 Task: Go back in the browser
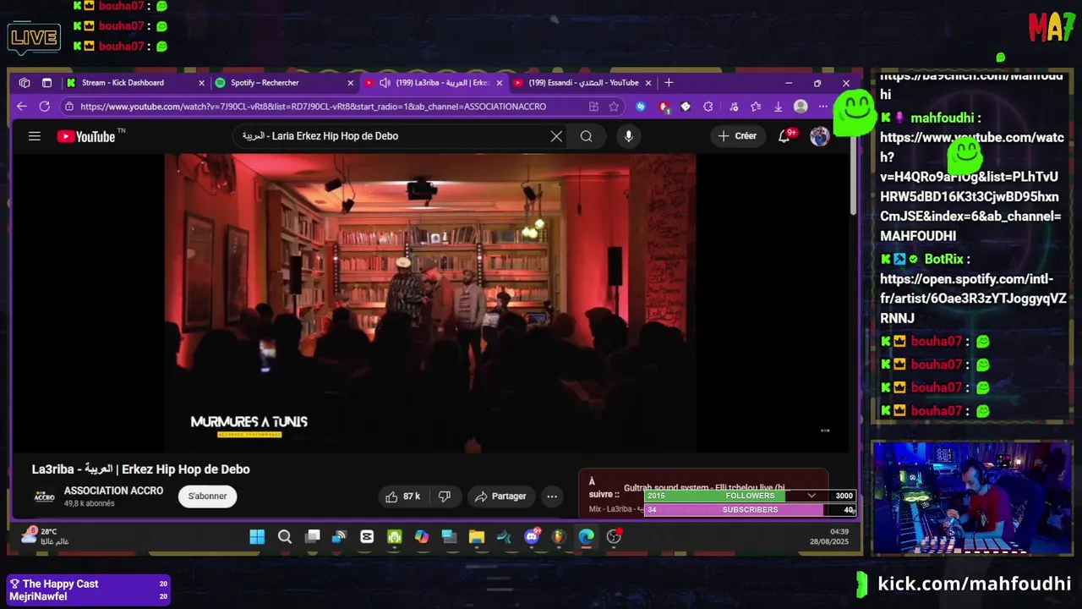click(22, 107)
